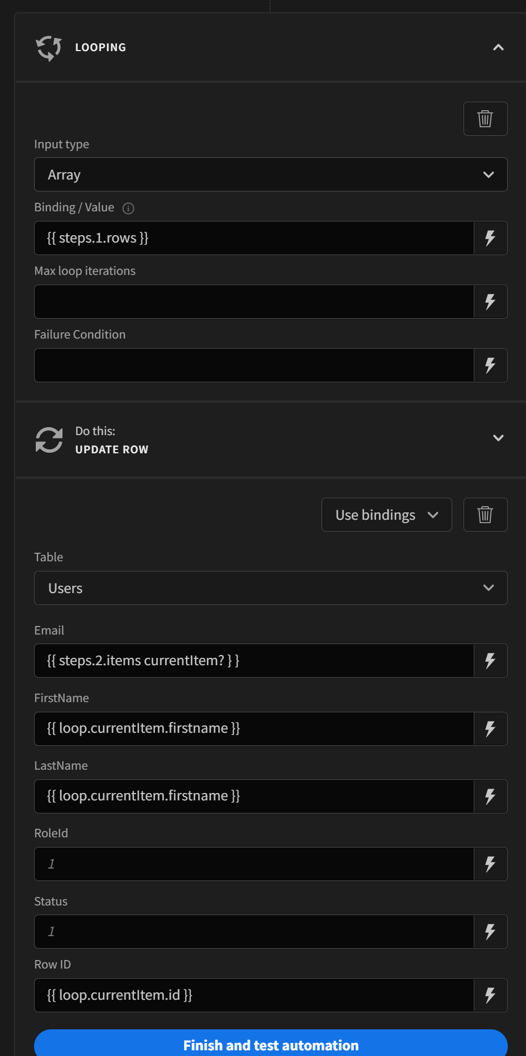
Task: Delete the Looping step with the trash icon
Action: (485, 118)
